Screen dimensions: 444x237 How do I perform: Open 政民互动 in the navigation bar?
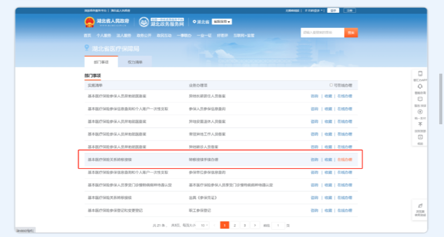coord(164,36)
